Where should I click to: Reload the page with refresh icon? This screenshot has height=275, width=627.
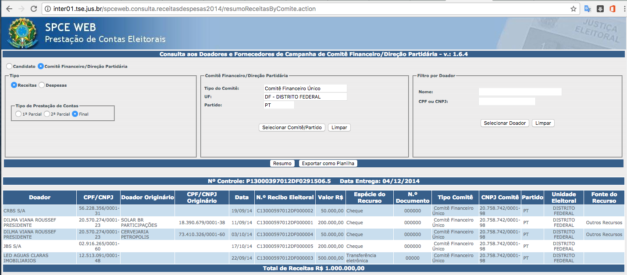[x=34, y=9]
